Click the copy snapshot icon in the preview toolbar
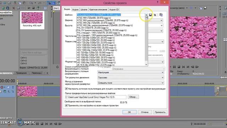This screenshot has height=128, width=227. [x=200, y=8]
